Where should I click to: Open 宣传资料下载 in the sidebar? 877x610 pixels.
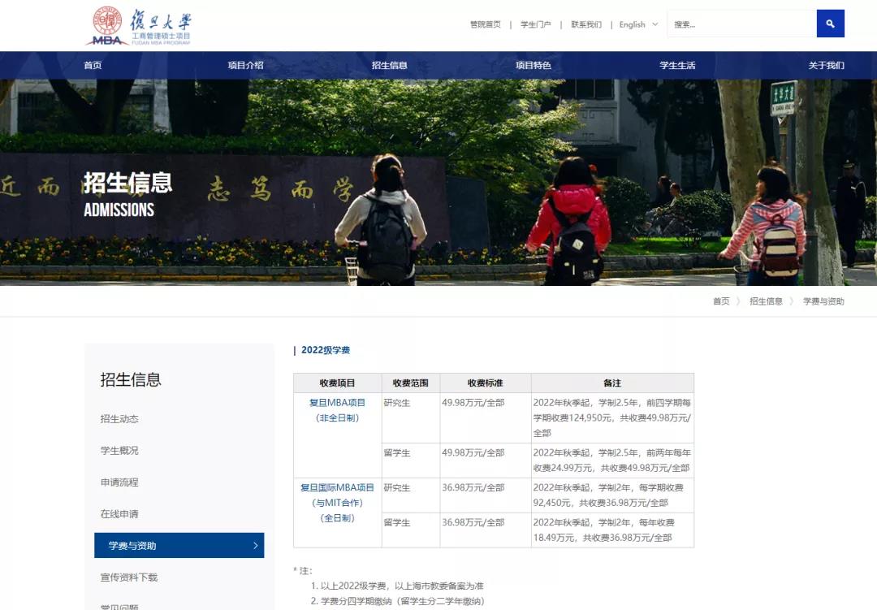(129, 578)
